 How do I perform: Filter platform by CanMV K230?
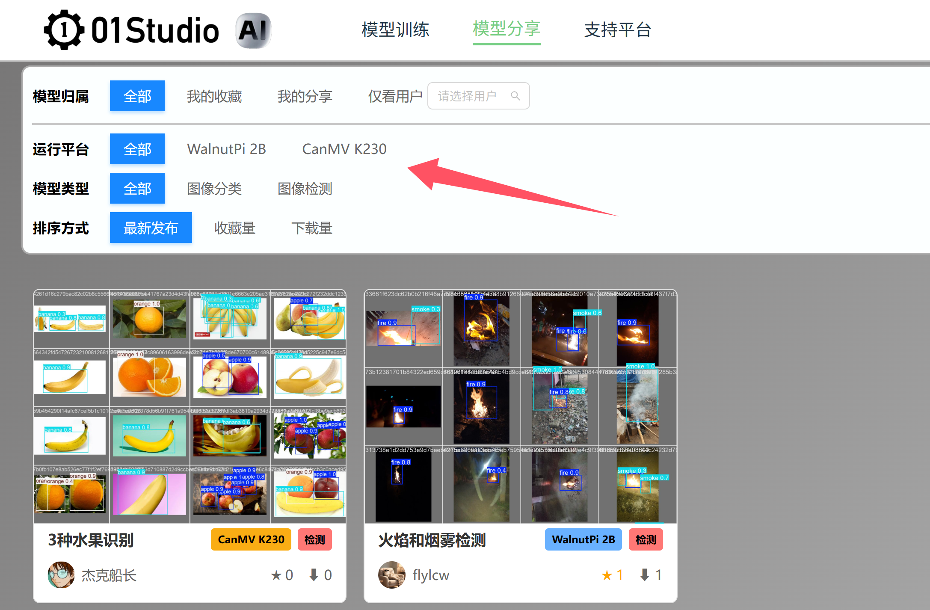point(344,149)
